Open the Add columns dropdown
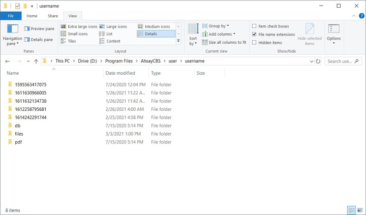Viewport: 366px width, 215px height. pyautogui.click(x=219, y=34)
